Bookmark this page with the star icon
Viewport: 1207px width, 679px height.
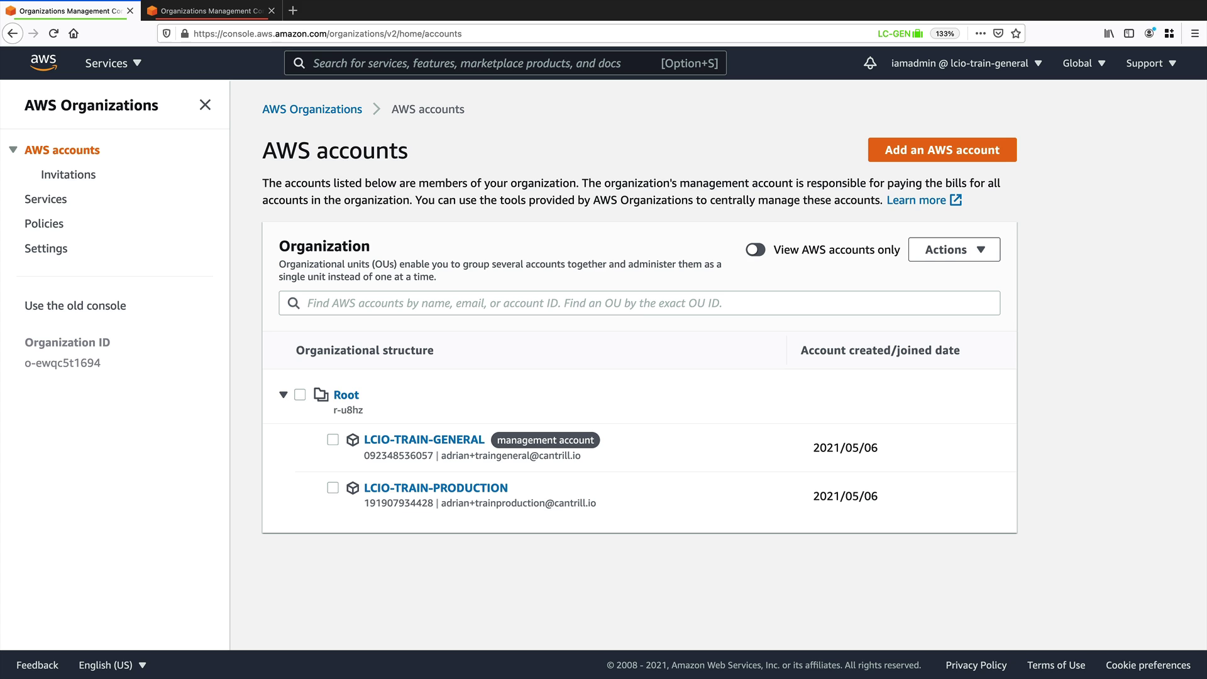[1016, 33]
